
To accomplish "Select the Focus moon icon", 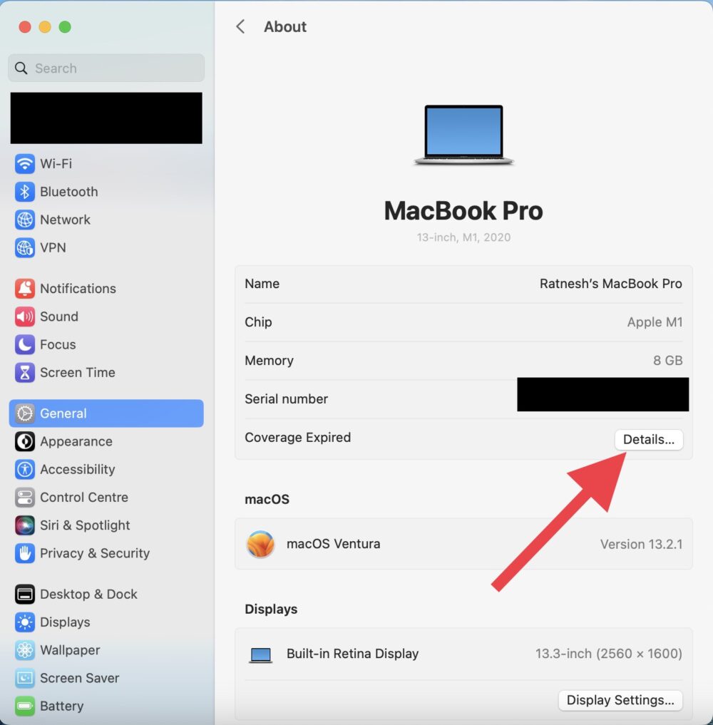I will click(x=24, y=344).
